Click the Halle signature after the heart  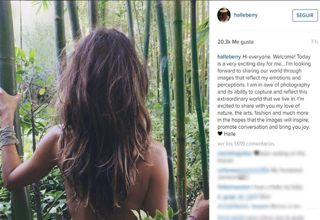(229, 134)
